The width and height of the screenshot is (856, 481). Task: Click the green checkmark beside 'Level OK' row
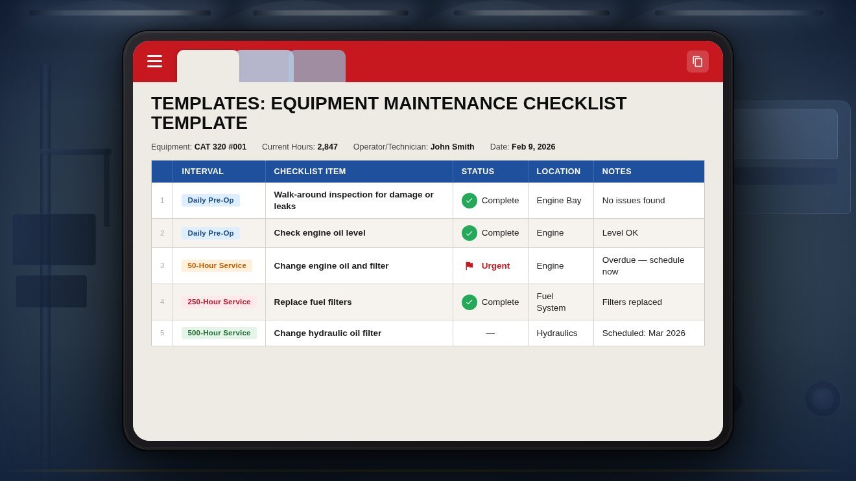coord(469,233)
